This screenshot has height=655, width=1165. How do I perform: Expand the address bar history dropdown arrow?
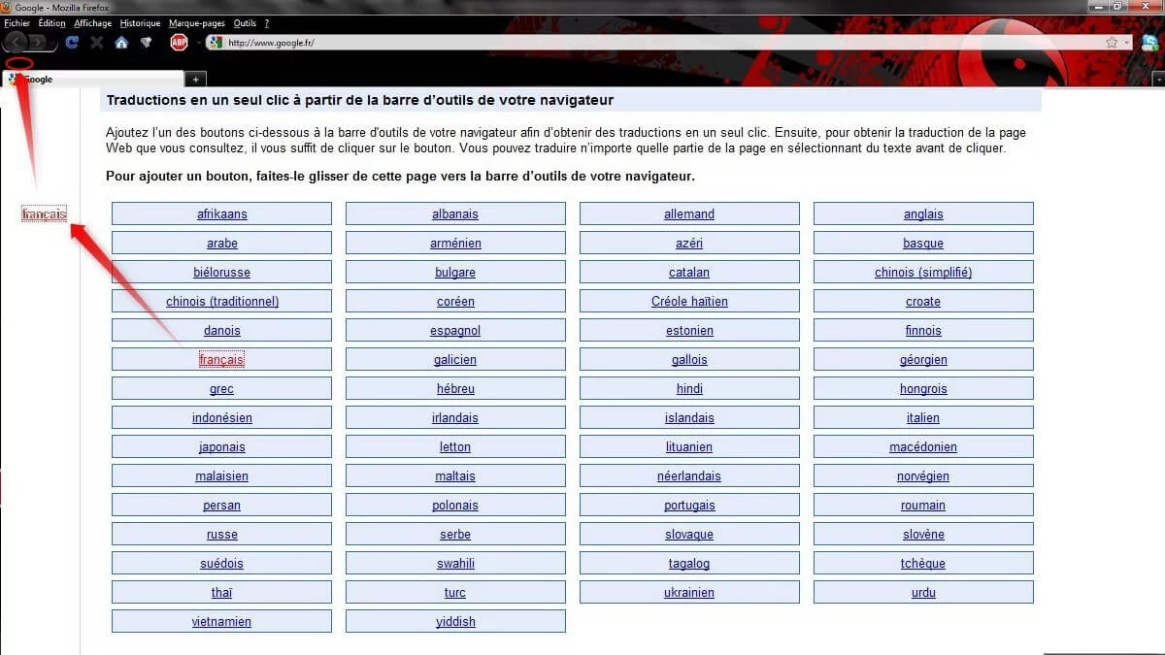click(1126, 43)
